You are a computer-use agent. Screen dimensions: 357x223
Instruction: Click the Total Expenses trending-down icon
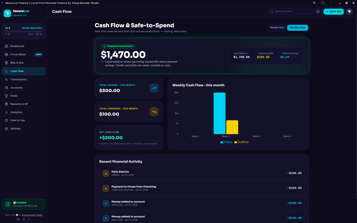click(154, 112)
